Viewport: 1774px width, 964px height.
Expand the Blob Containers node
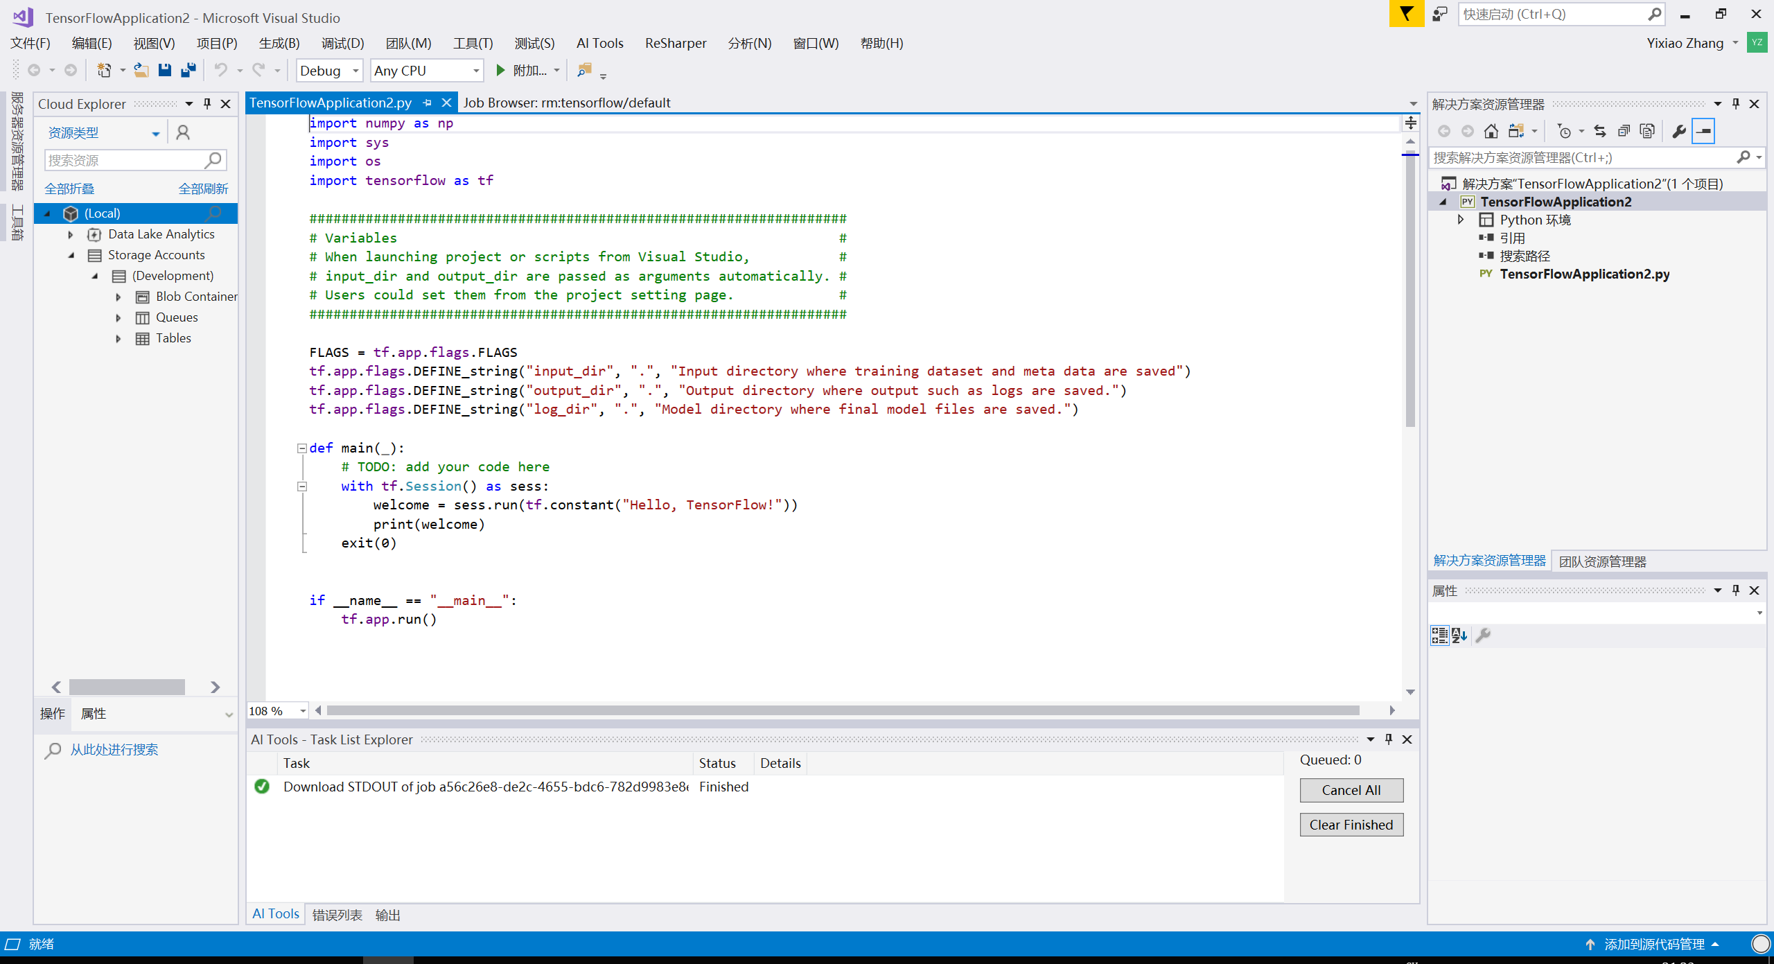tap(118, 297)
